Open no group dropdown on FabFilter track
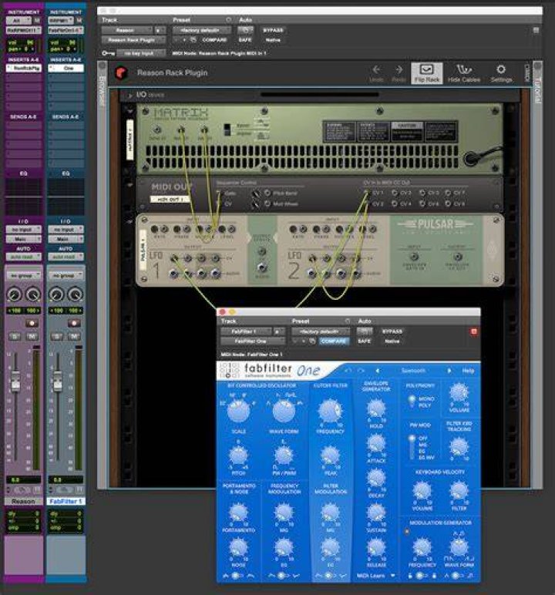555x595 pixels. (66, 275)
